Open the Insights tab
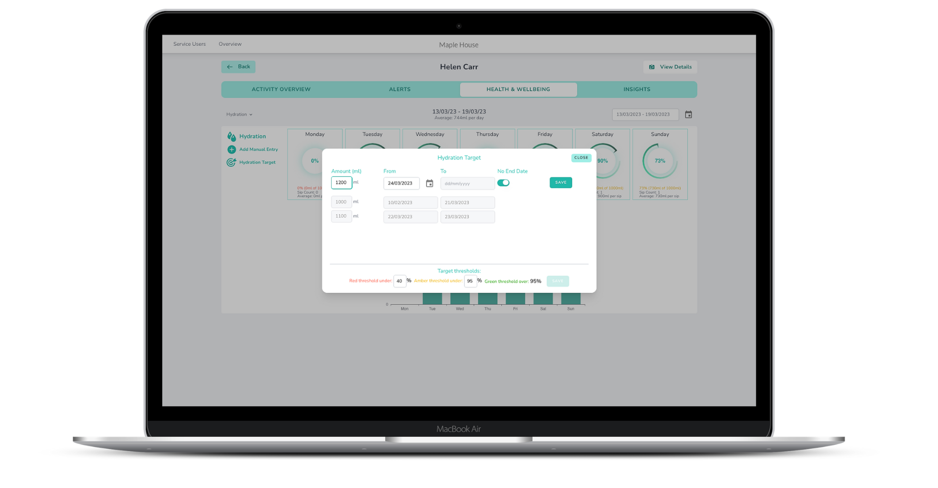This screenshot has width=938, height=488. (x=637, y=89)
